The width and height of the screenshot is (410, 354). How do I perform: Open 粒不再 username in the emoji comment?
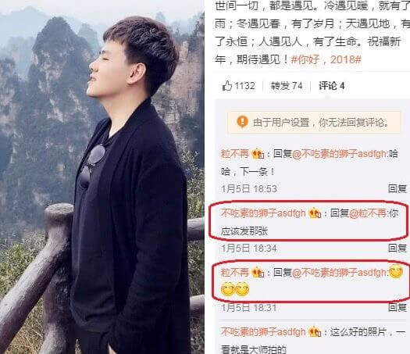[234, 273]
